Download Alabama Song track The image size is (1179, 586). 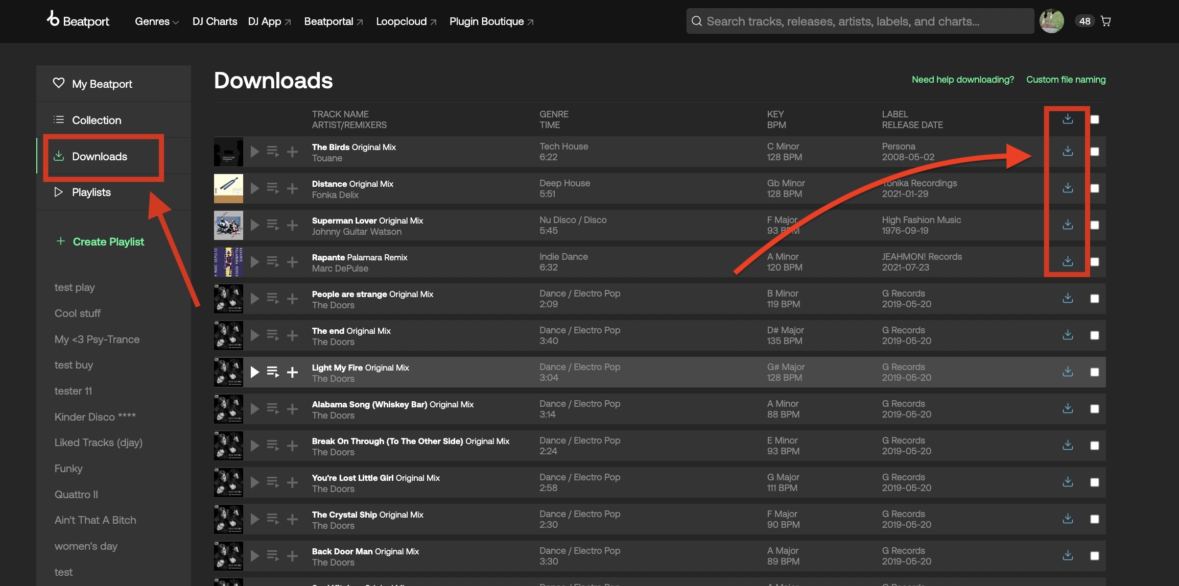point(1068,408)
